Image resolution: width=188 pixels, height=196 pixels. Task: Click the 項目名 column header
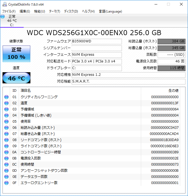click(80, 91)
